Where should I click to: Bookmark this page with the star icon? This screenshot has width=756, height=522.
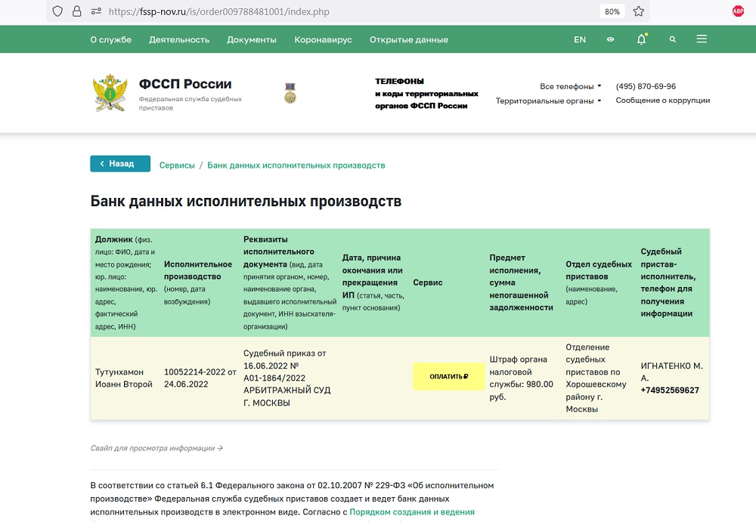click(638, 11)
